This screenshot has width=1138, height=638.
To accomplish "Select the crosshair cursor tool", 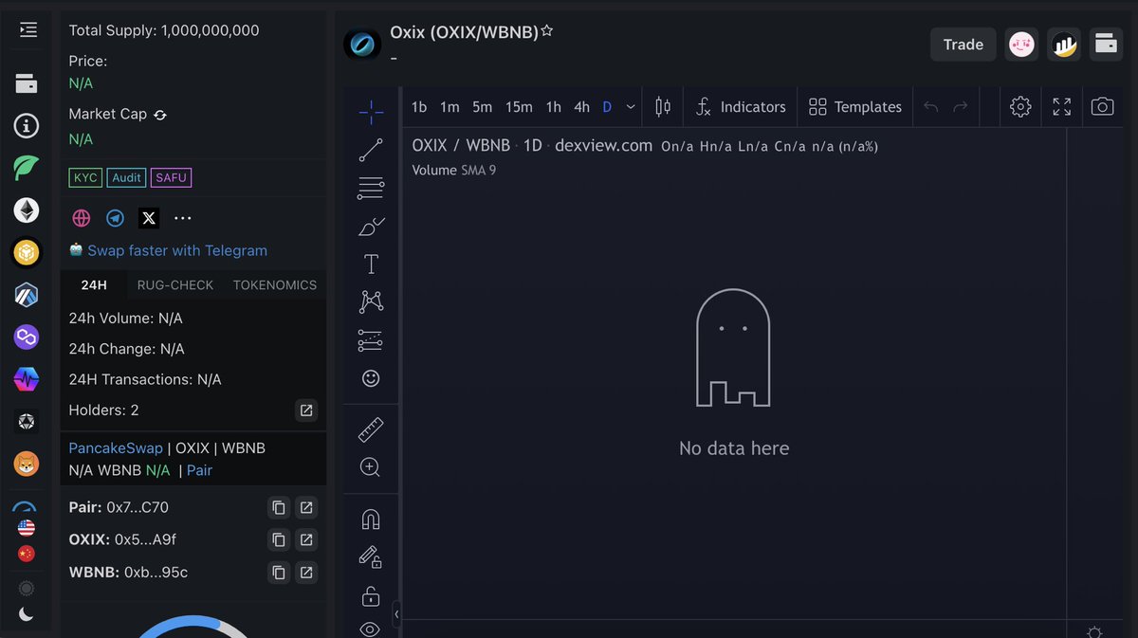I will click(x=371, y=112).
